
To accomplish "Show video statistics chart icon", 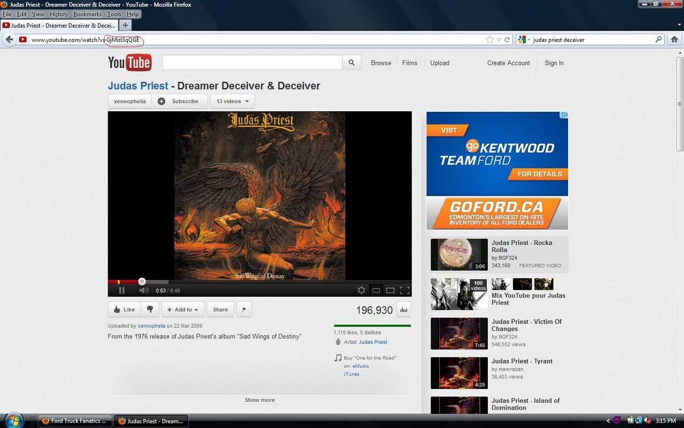I will [403, 310].
